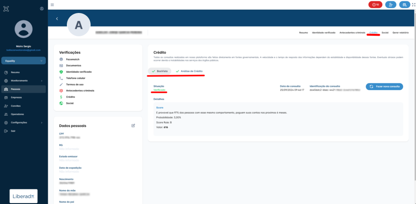Click the Documentos ID card icon
The height and width of the screenshot is (204, 416).
pyautogui.click(x=61, y=65)
